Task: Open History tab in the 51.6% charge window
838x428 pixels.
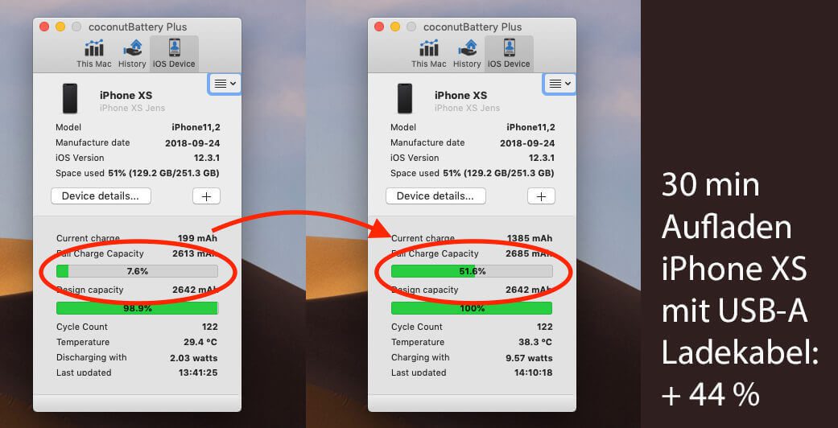Action: 467,53
